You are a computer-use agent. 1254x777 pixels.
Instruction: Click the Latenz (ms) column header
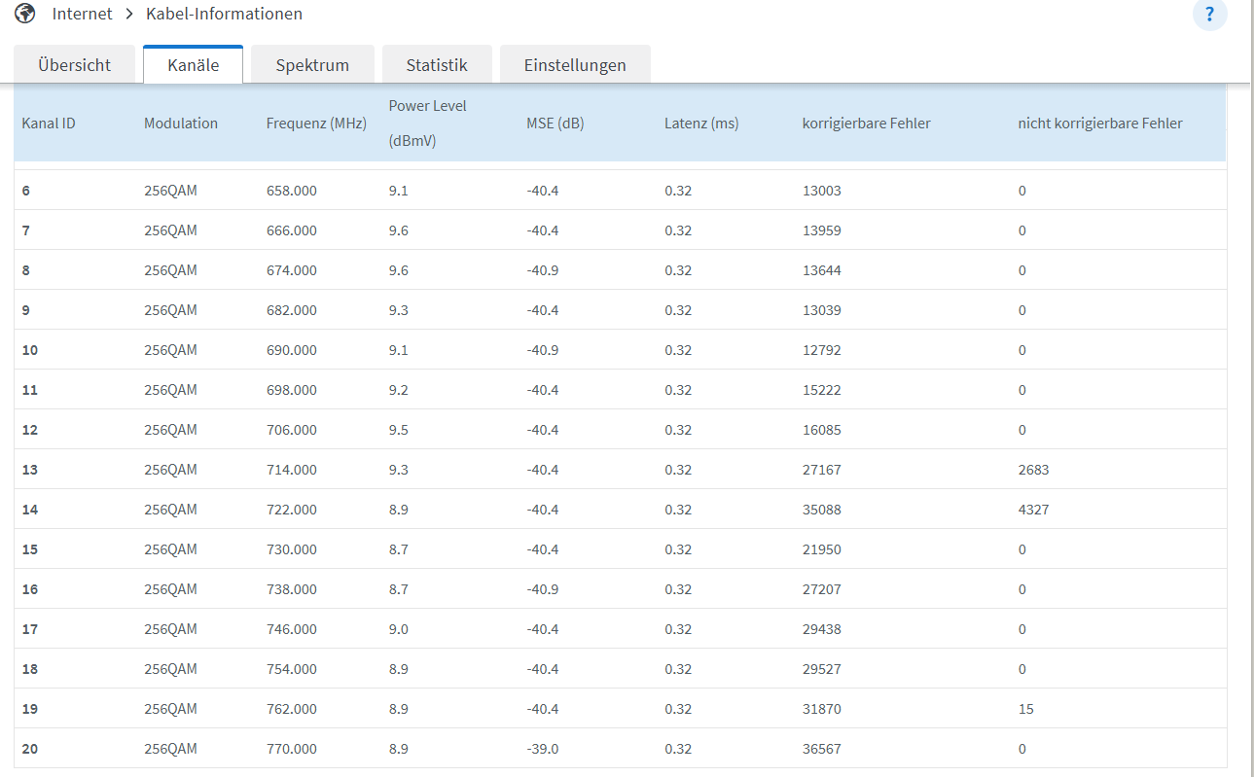pos(701,124)
